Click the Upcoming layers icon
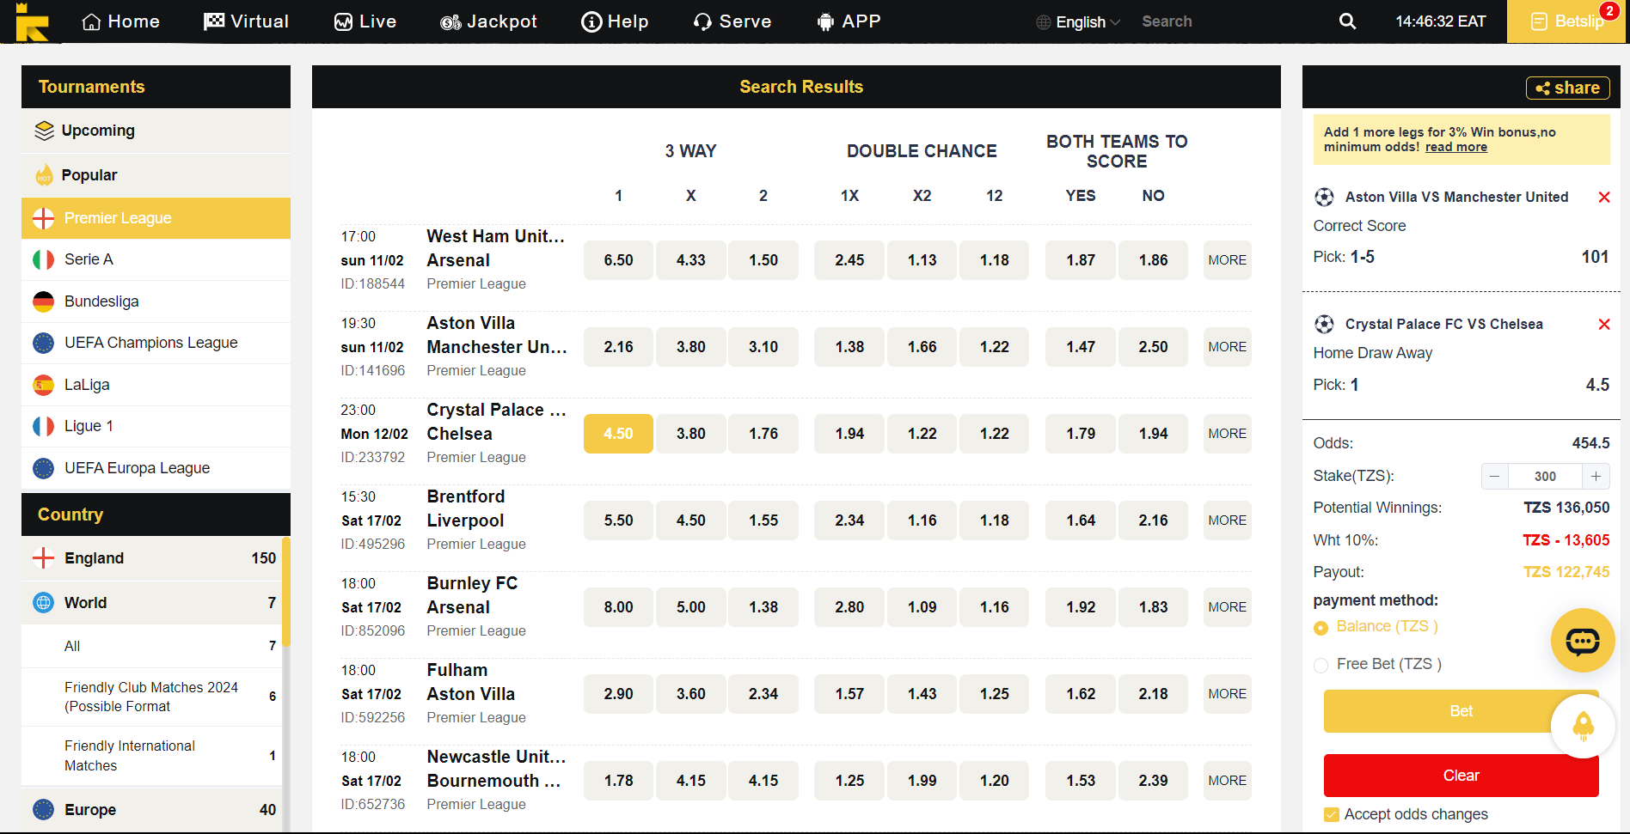The height and width of the screenshot is (834, 1630). click(x=44, y=131)
